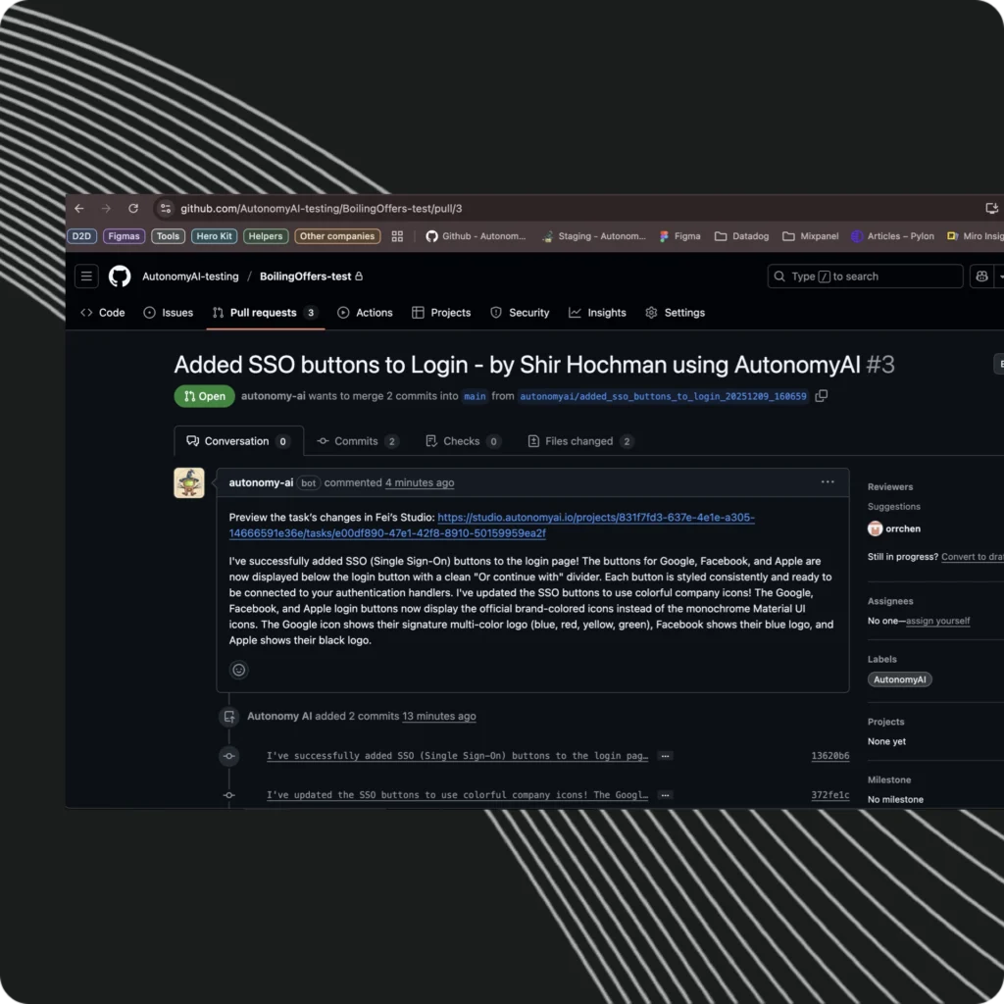Click the GitHub octocat logo
Screen dimensions: 1004x1004
click(x=120, y=276)
